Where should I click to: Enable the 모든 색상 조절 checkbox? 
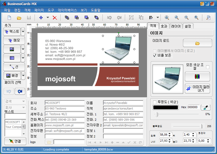208,67
